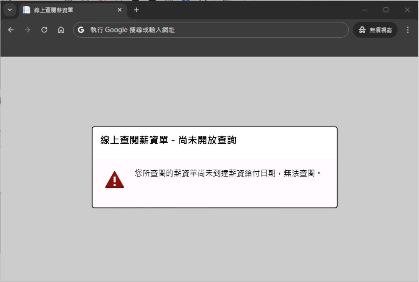
Task: Close the 線上查閱薪資單 tab
Action: [x=119, y=10]
